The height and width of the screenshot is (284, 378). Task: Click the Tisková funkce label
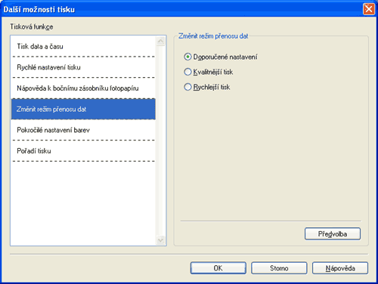pyautogui.click(x=32, y=26)
